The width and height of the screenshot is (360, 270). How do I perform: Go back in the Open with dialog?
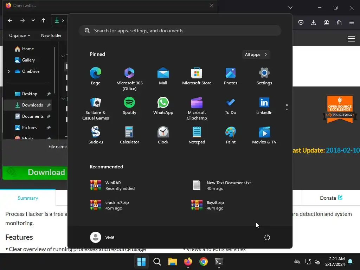click(x=10, y=20)
